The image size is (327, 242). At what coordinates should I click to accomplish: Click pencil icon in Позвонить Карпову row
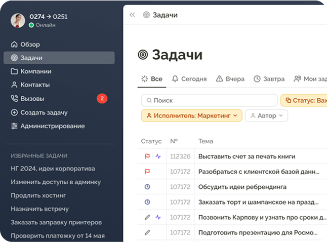click(147, 217)
